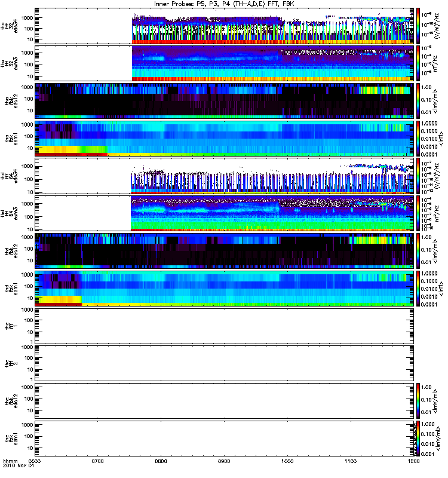
Task: Click '<|nT|>' units label beside thd fbk scm1
Action: coord(440,289)
